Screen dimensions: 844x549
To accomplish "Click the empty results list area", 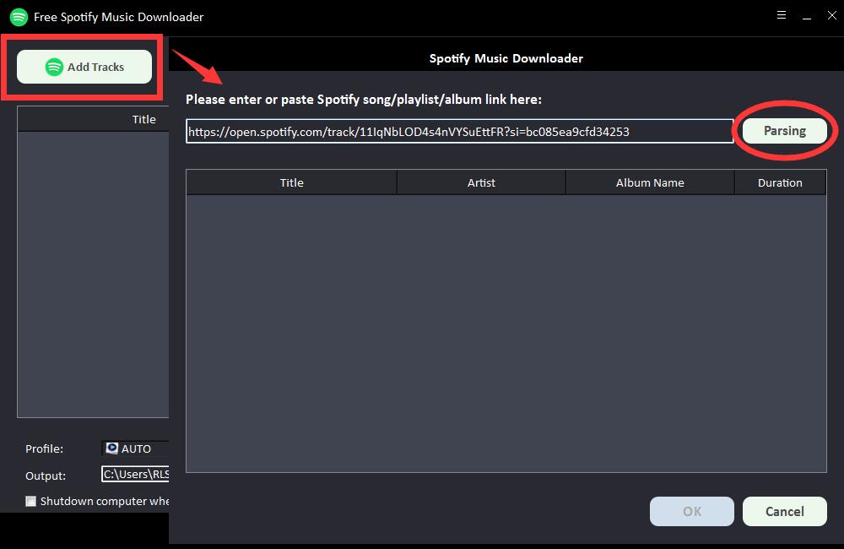I will point(506,334).
